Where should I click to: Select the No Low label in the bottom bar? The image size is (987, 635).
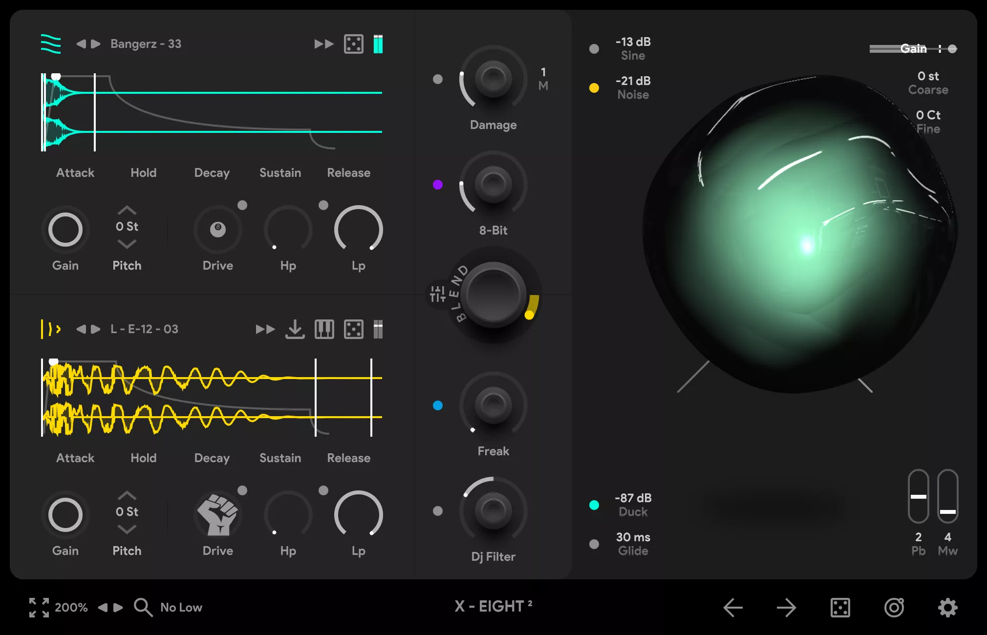181,607
